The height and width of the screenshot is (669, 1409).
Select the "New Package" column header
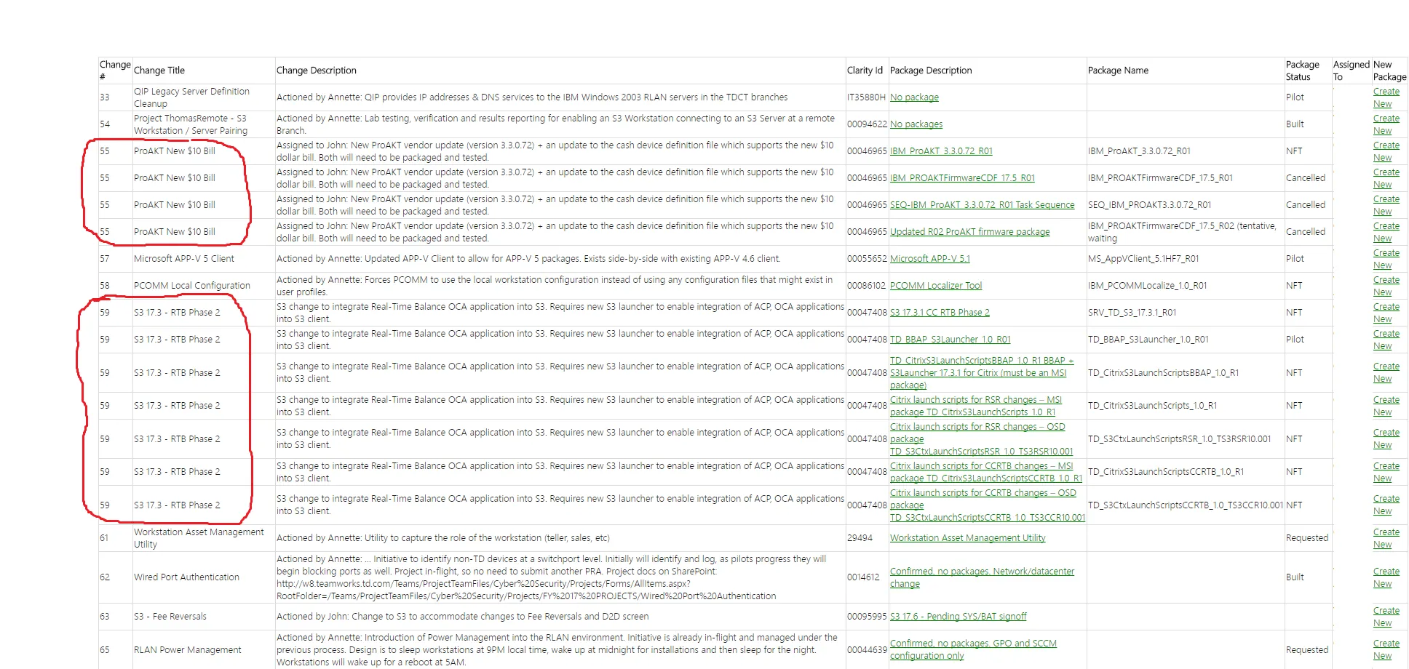(x=1389, y=71)
